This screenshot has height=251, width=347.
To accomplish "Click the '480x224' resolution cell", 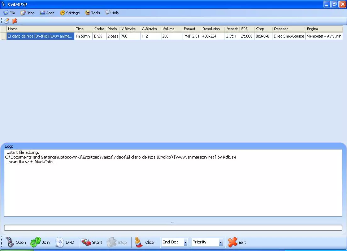I will tap(213, 36).
